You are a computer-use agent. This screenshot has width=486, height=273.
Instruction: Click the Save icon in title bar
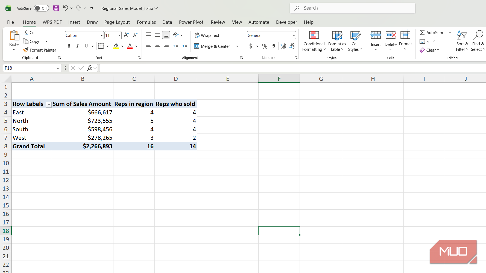[x=56, y=8]
